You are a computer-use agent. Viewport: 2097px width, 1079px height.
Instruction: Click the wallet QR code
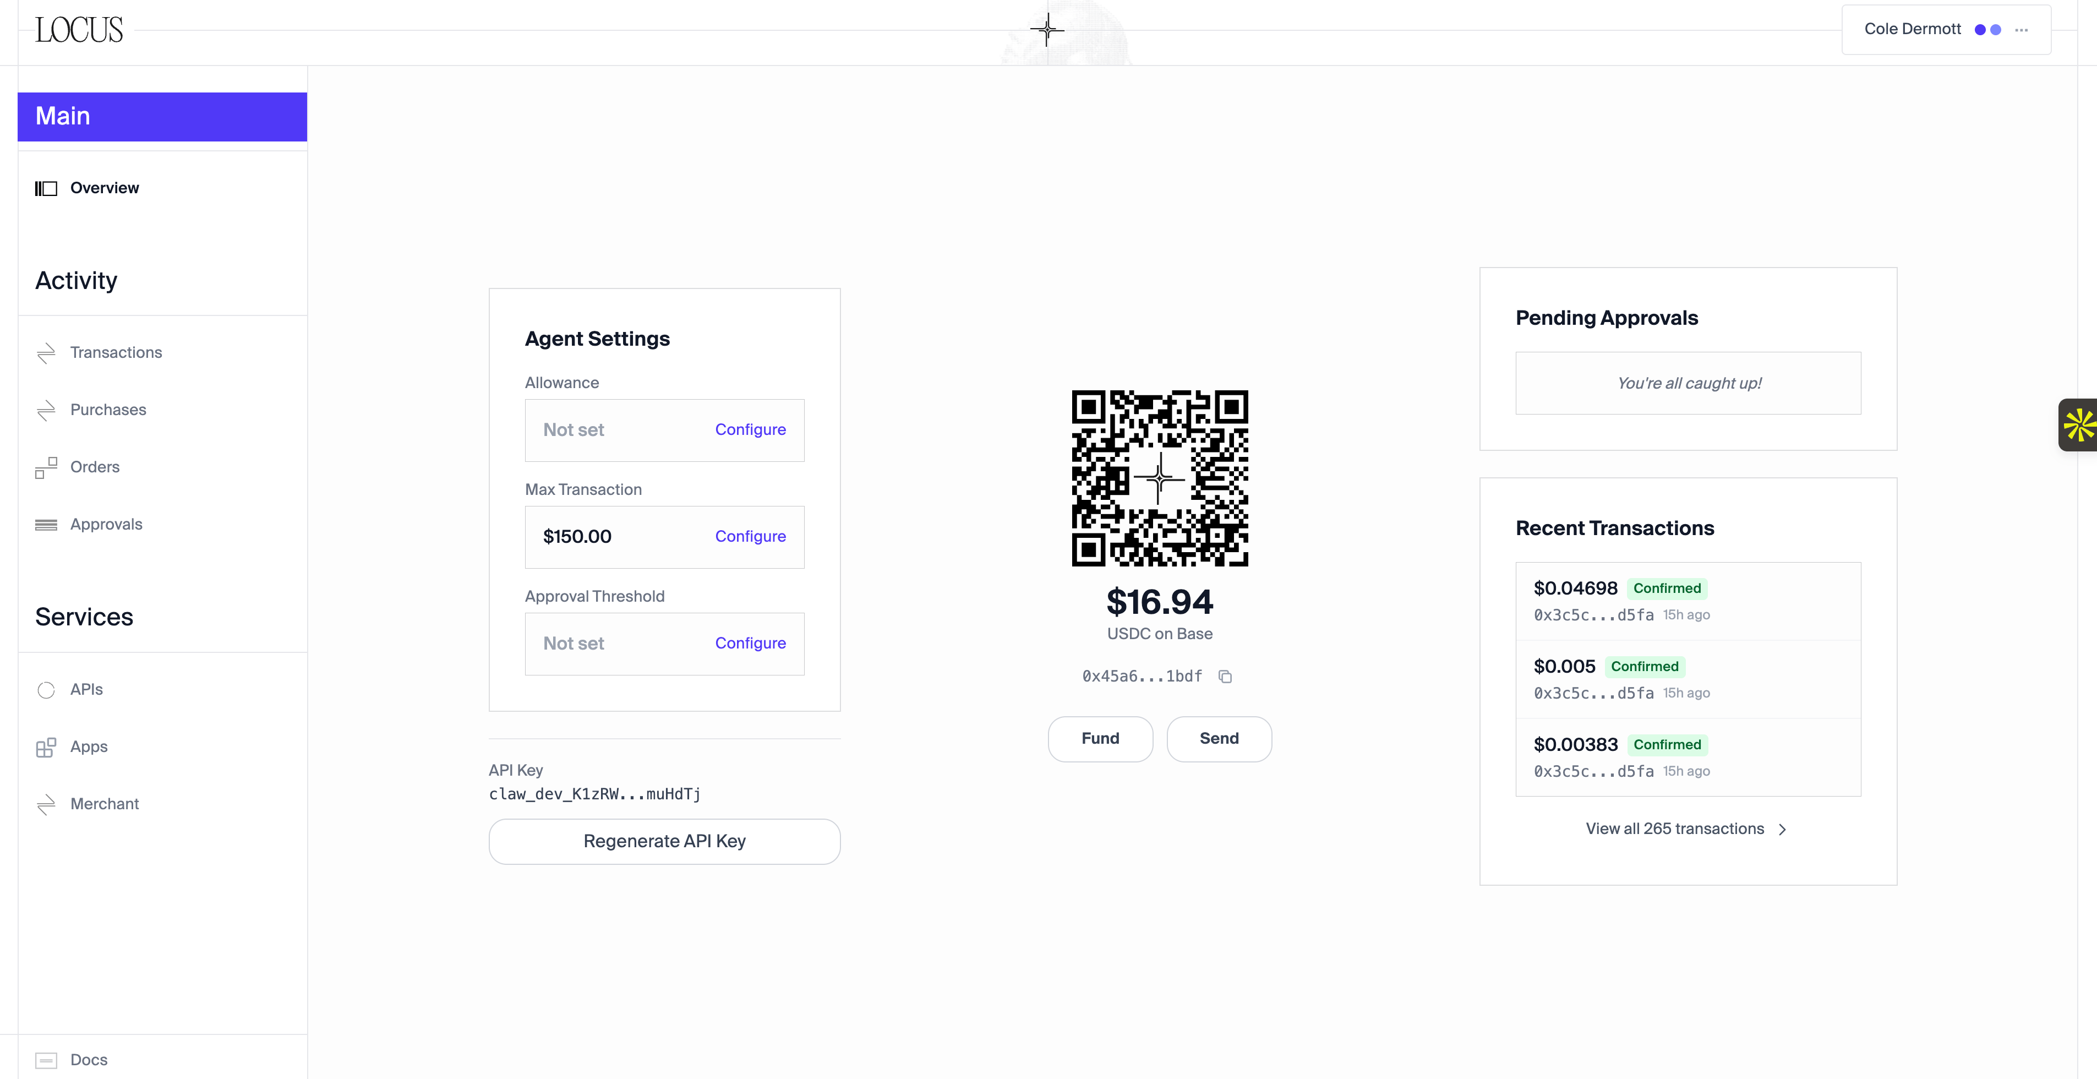pyautogui.click(x=1160, y=478)
